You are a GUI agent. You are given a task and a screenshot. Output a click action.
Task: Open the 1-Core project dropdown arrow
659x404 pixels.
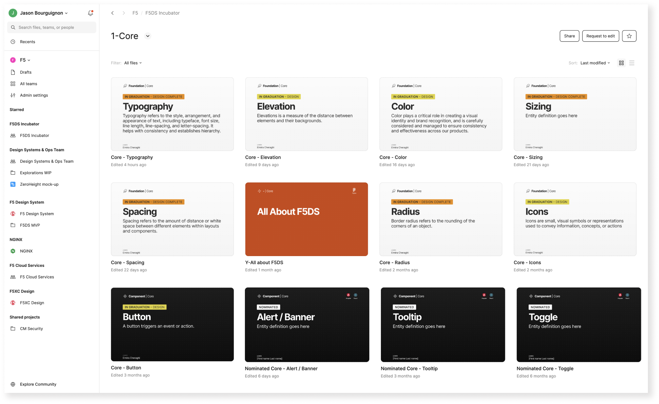(148, 36)
